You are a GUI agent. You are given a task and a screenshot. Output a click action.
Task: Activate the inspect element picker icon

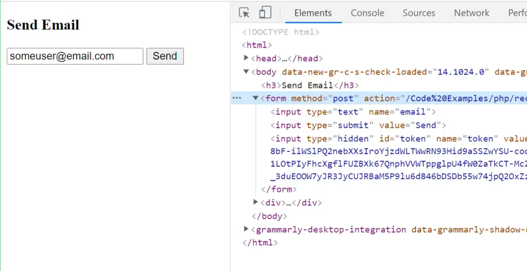[244, 13]
